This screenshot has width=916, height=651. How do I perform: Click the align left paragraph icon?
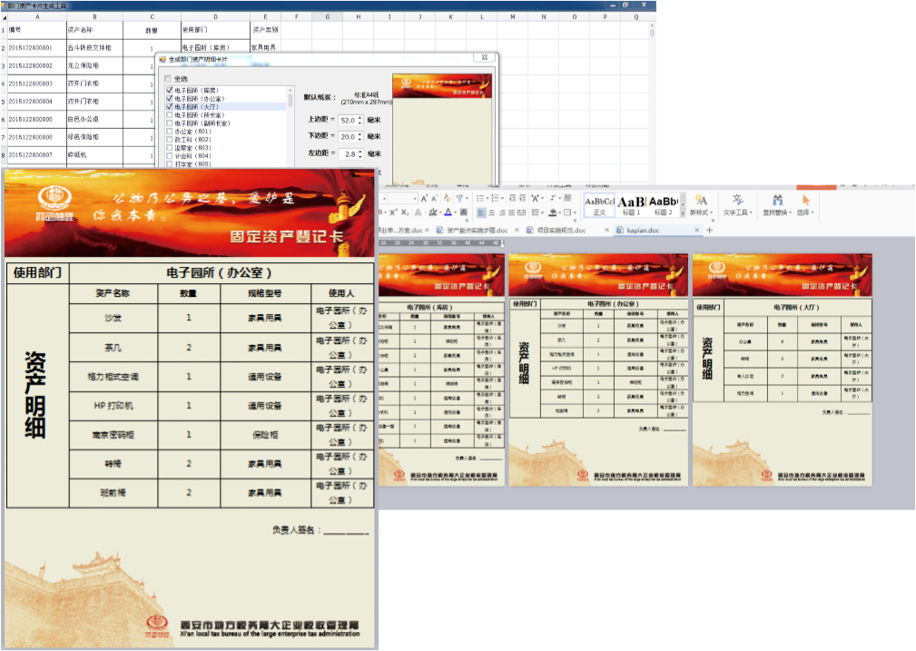coord(481,212)
